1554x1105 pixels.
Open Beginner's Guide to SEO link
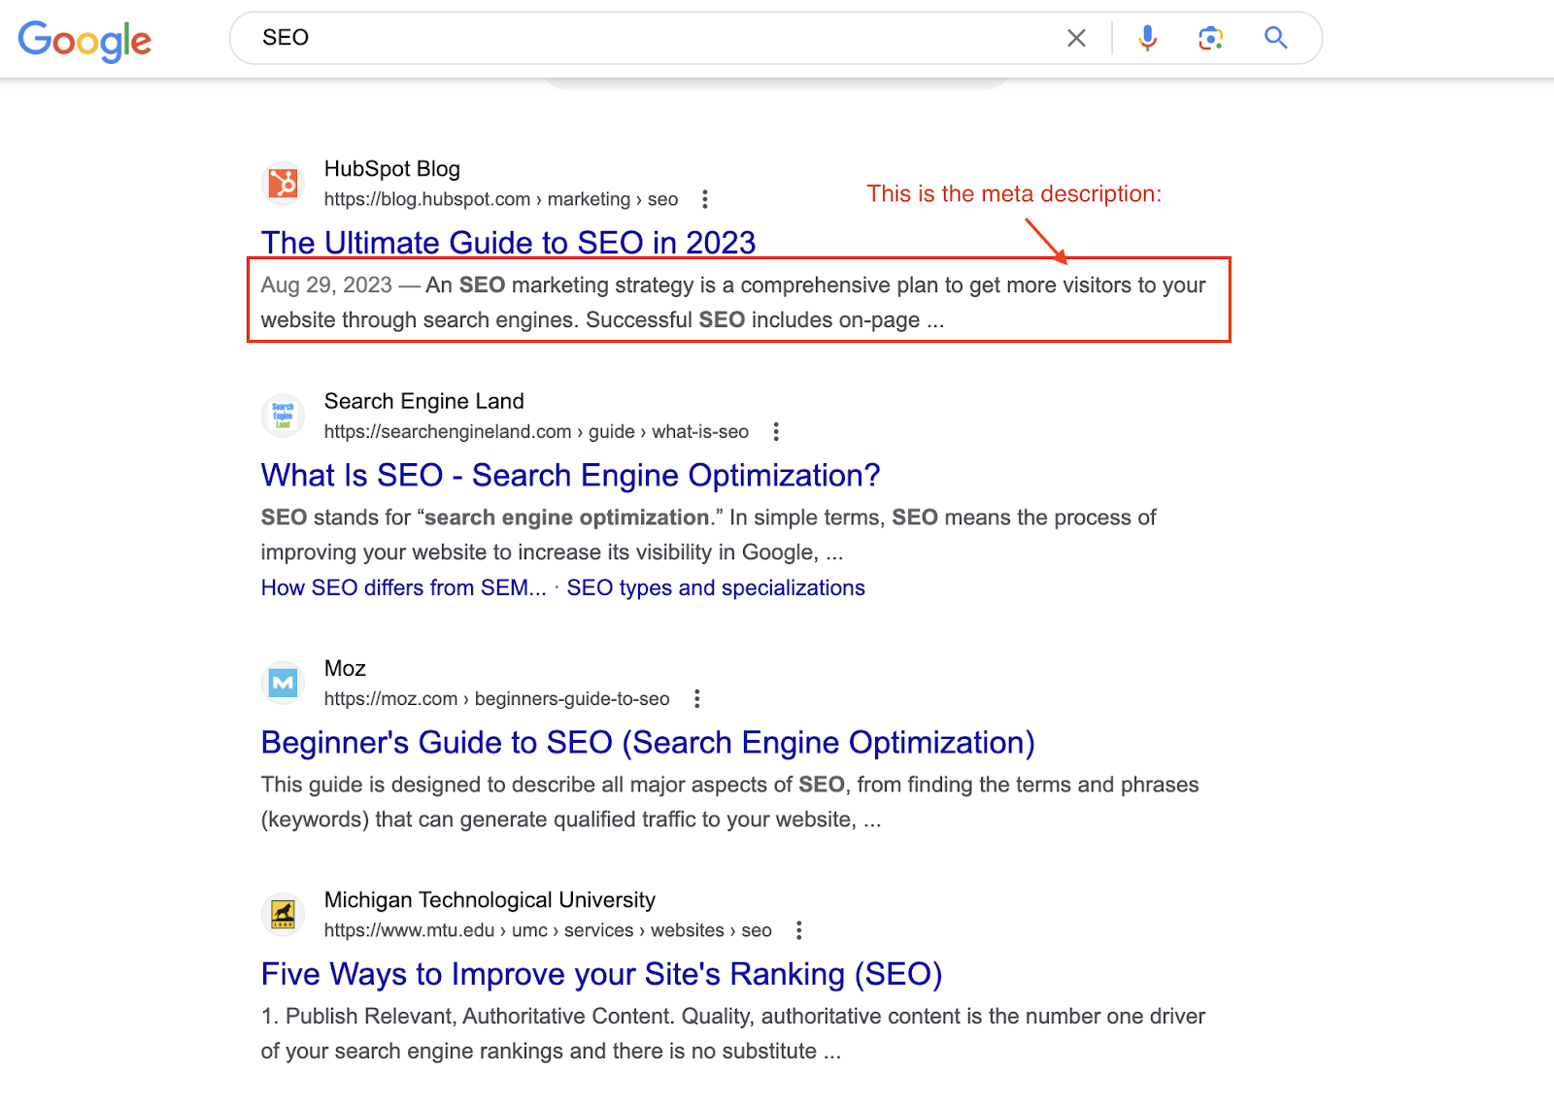point(648,742)
